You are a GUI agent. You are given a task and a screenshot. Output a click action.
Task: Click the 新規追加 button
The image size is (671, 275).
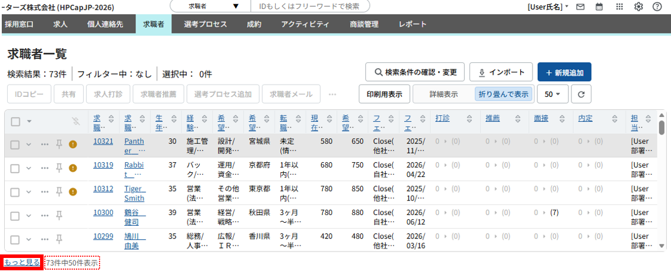click(564, 72)
